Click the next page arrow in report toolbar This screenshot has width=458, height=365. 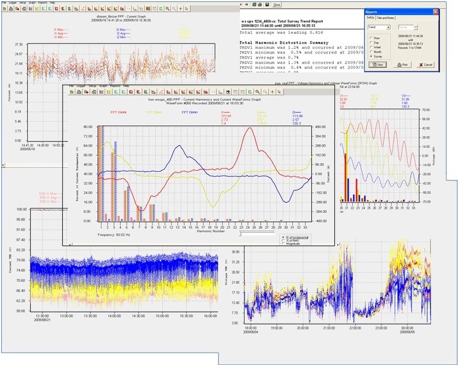click(241, 5)
